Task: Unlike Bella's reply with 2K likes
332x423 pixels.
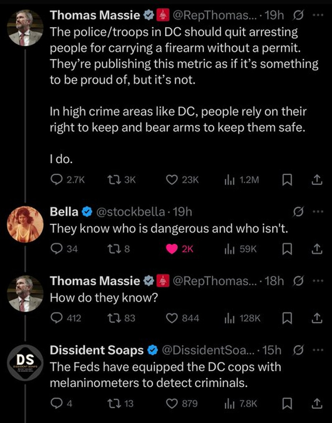Action: (172, 249)
